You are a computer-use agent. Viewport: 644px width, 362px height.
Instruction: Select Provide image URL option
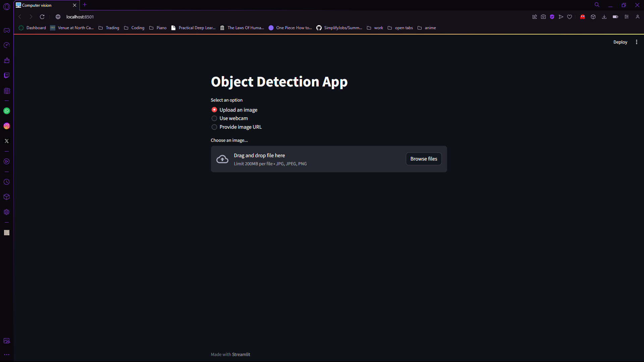(x=214, y=127)
